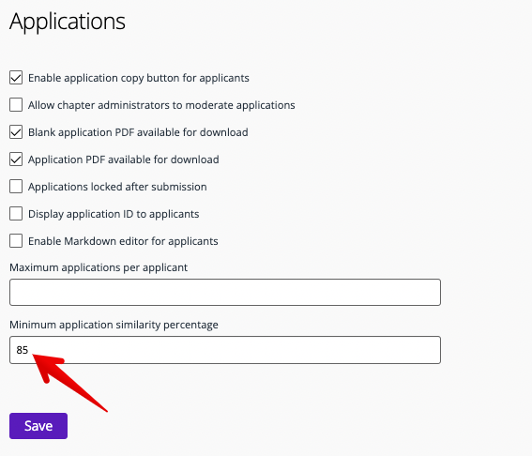Click the Applications page heading
Screen dimensions: 532x456
click(68, 22)
